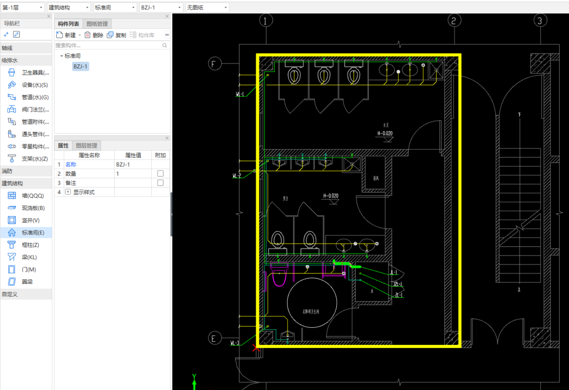The width and height of the screenshot is (569, 390).
Task: Toggle 附加 checkbox for 备注 row
Action: click(x=160, y=183)
